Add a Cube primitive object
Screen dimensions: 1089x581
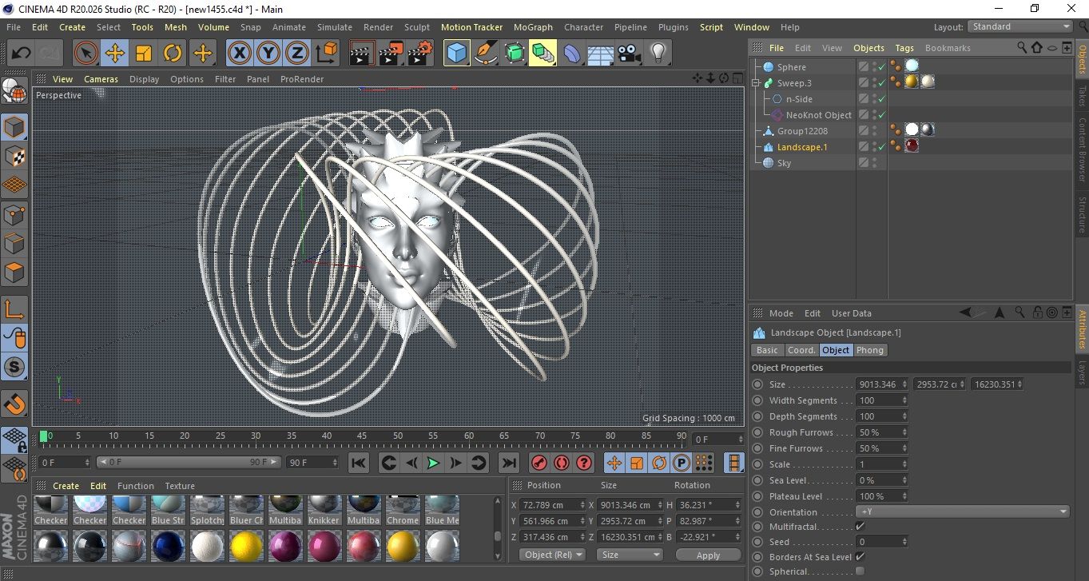456,54
